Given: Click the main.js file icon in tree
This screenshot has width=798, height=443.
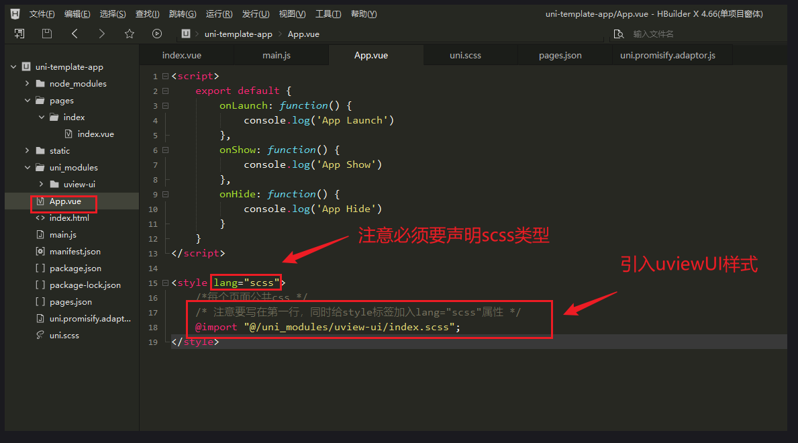Looking at the screenshot, I should pyautogui.click(x=40, y=234).
